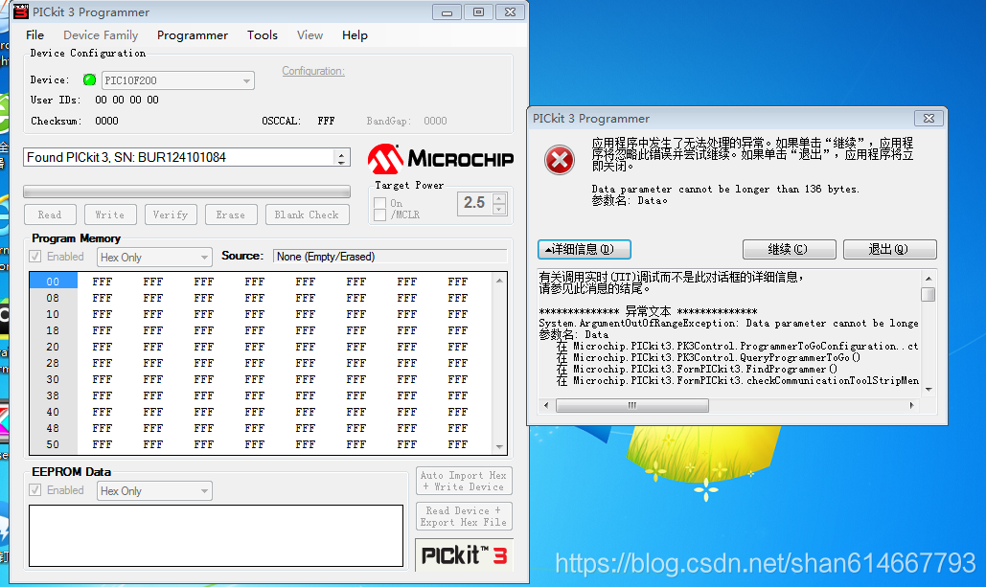Viewport: 986px width, 587px height.
Task: Click the PICkit 3 Programmer title icon
Action: (20, 11)
